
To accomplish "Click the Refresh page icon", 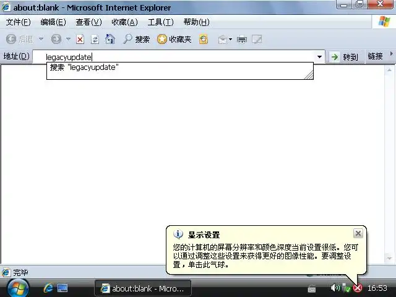I will [x=95, y=40].
